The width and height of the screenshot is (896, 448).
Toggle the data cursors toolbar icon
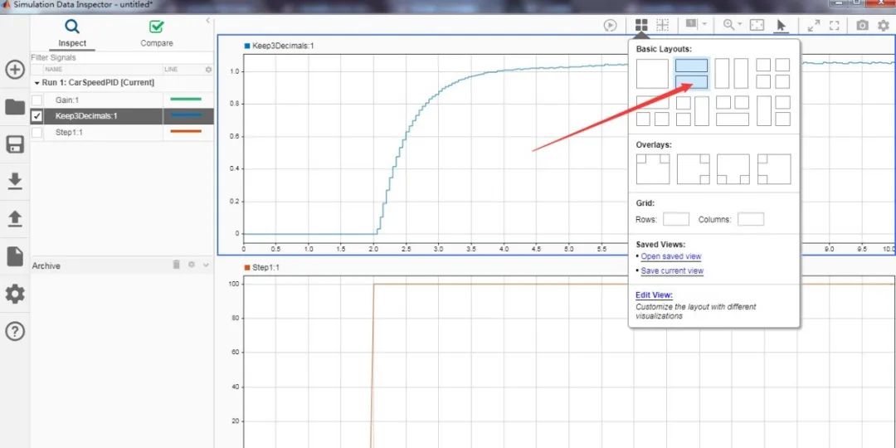pyautogui.click(x=691, y=24)
